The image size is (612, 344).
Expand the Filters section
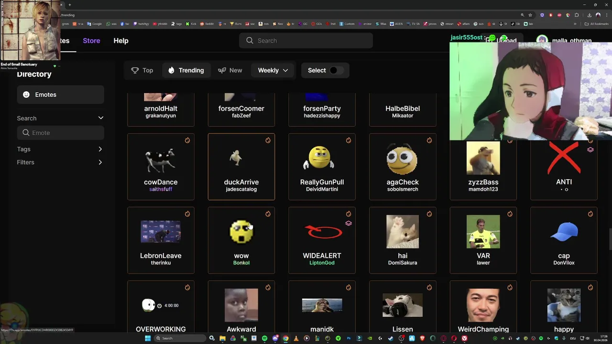[x=60, y=162]
